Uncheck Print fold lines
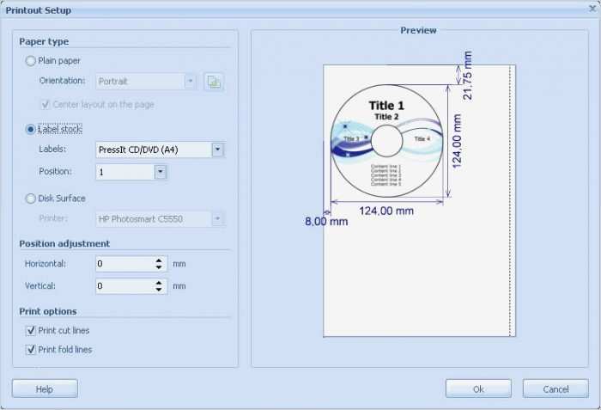Image resolution: width=601 pixels, height=410 pixels. click(x=31, y=350)
